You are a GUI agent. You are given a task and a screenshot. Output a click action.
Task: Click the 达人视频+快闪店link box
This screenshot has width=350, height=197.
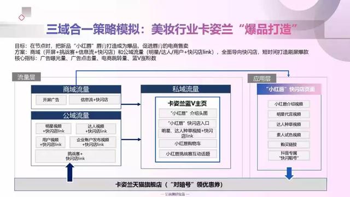coord(96,129)
